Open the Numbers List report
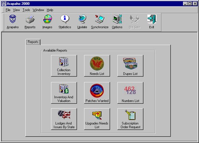Image resolution: width=199 pixels, height=143 pixels. [x=131, y=93]
